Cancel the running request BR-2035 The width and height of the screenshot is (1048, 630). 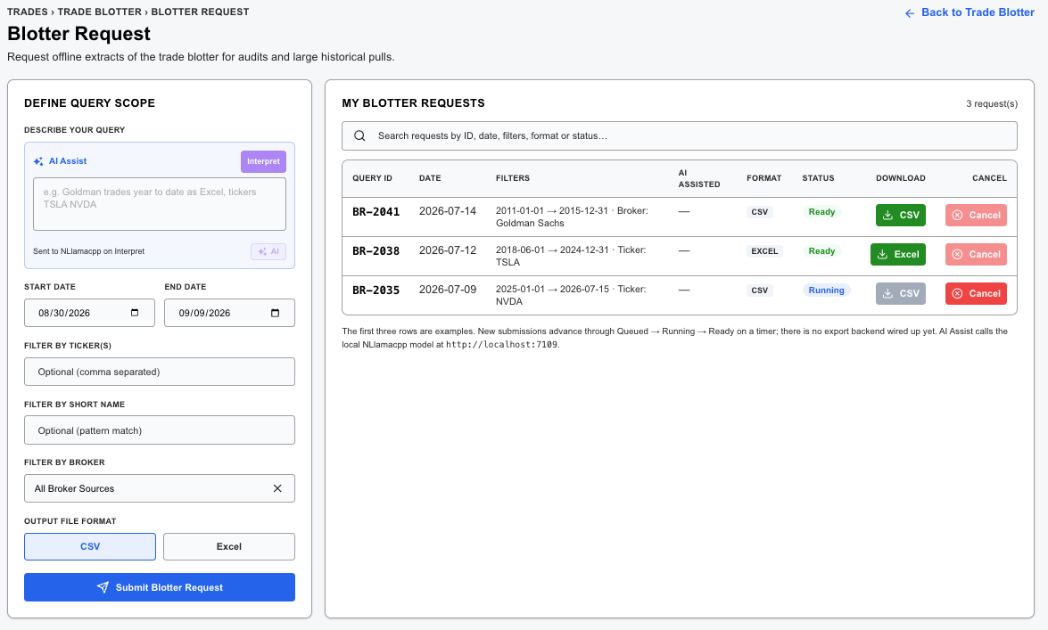[x=976, y=293]
